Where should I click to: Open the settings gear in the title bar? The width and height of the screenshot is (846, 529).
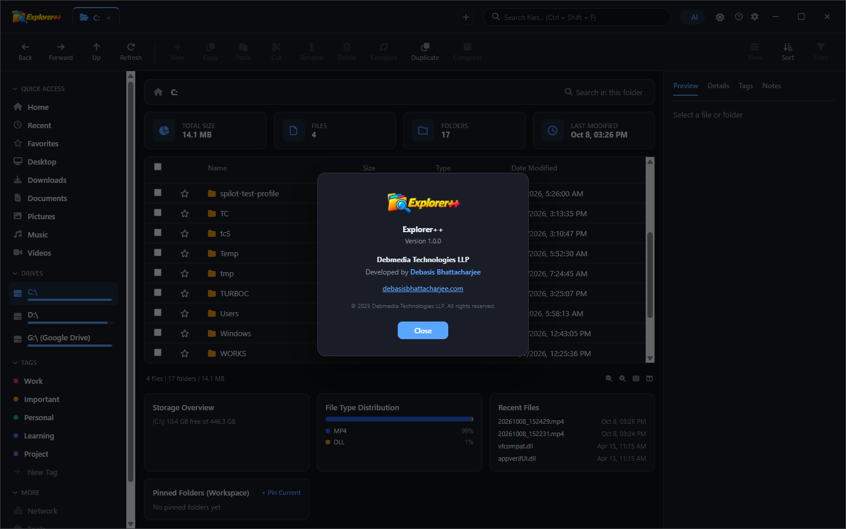tap(755, 17)
